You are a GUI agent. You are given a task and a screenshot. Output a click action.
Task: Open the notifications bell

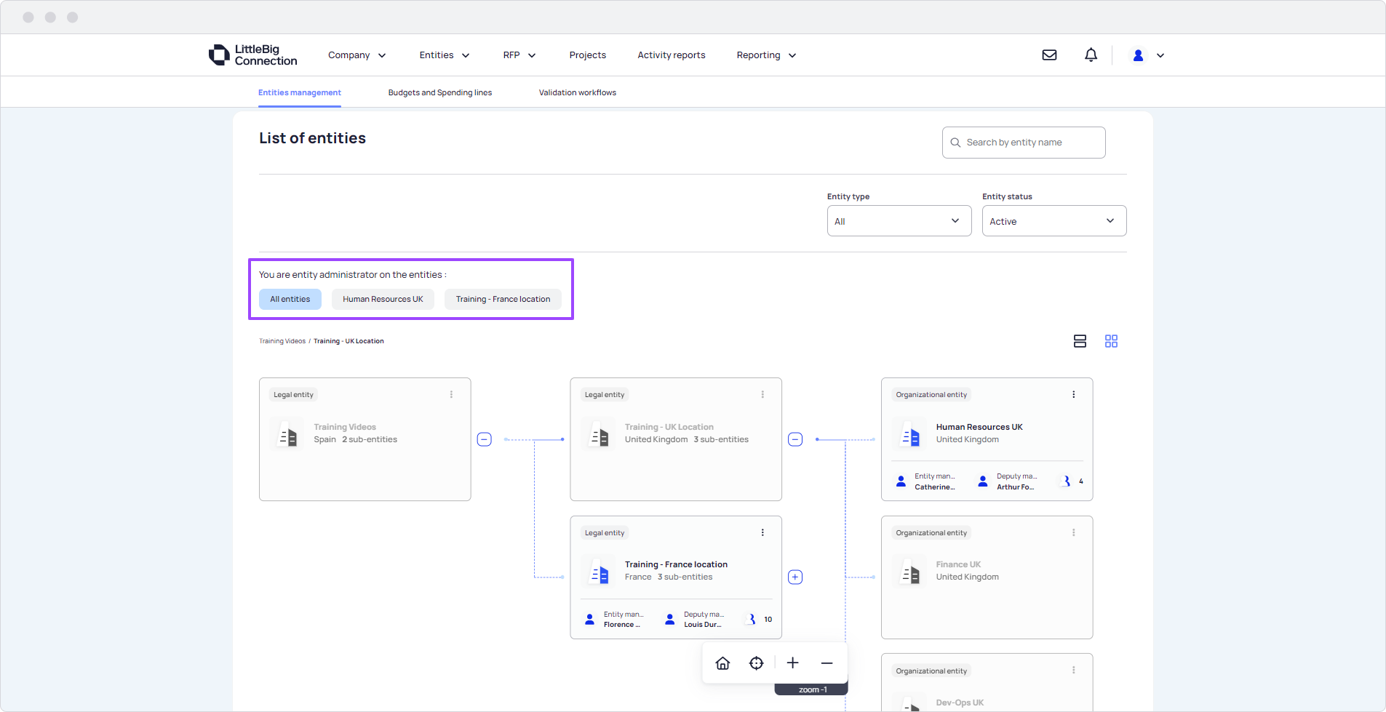(x=1091, y=55)
